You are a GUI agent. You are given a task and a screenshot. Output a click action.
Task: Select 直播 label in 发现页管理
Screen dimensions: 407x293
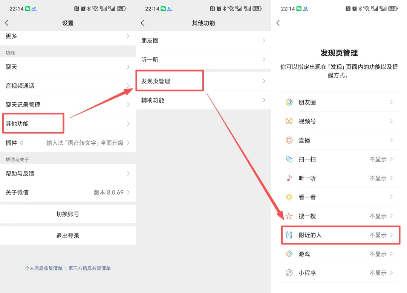point(304,140)
